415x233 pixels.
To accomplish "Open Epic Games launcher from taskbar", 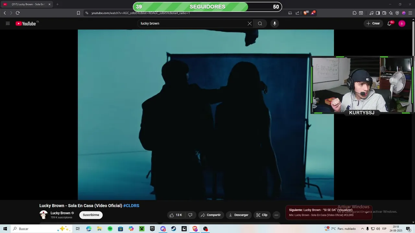I will 152,229.
